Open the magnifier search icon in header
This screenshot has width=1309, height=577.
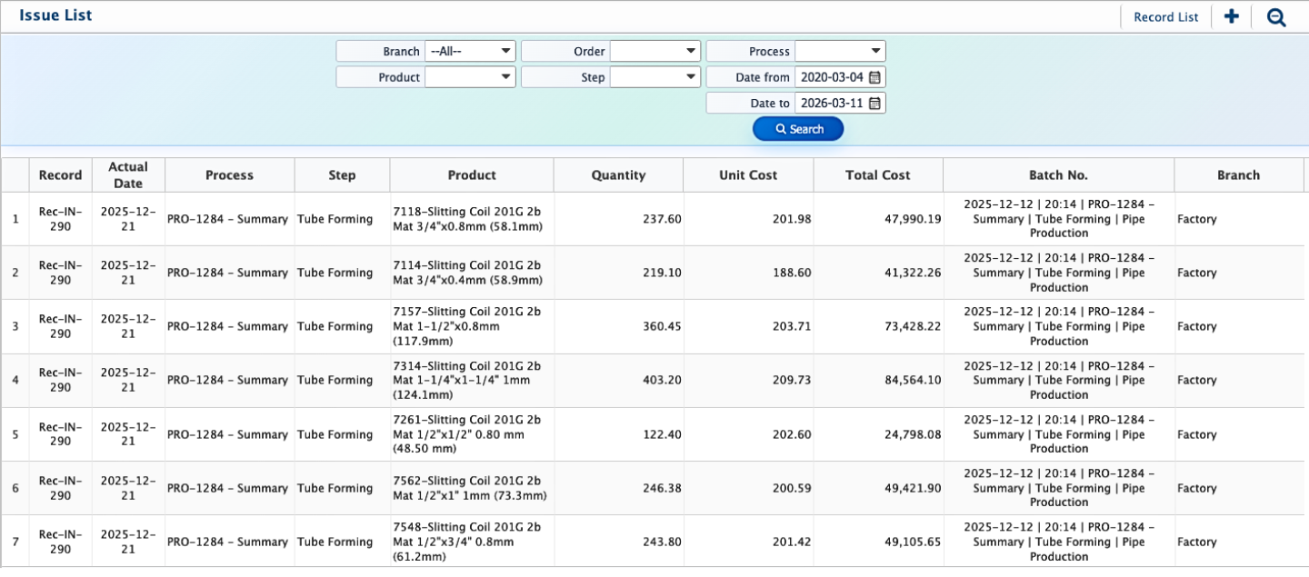click(x=1276, y=17)
